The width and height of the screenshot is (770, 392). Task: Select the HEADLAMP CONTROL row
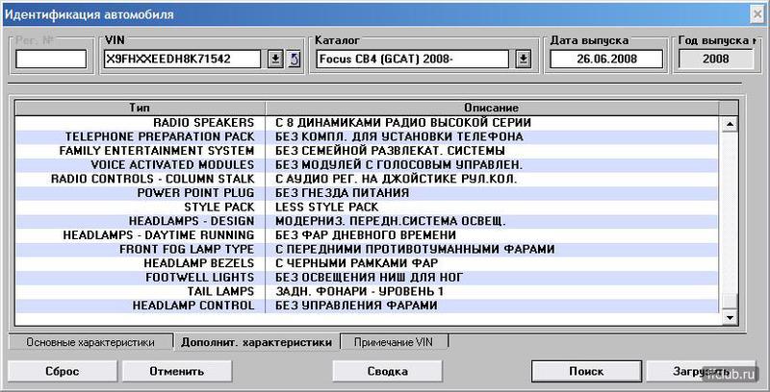(x=367, y=306)
